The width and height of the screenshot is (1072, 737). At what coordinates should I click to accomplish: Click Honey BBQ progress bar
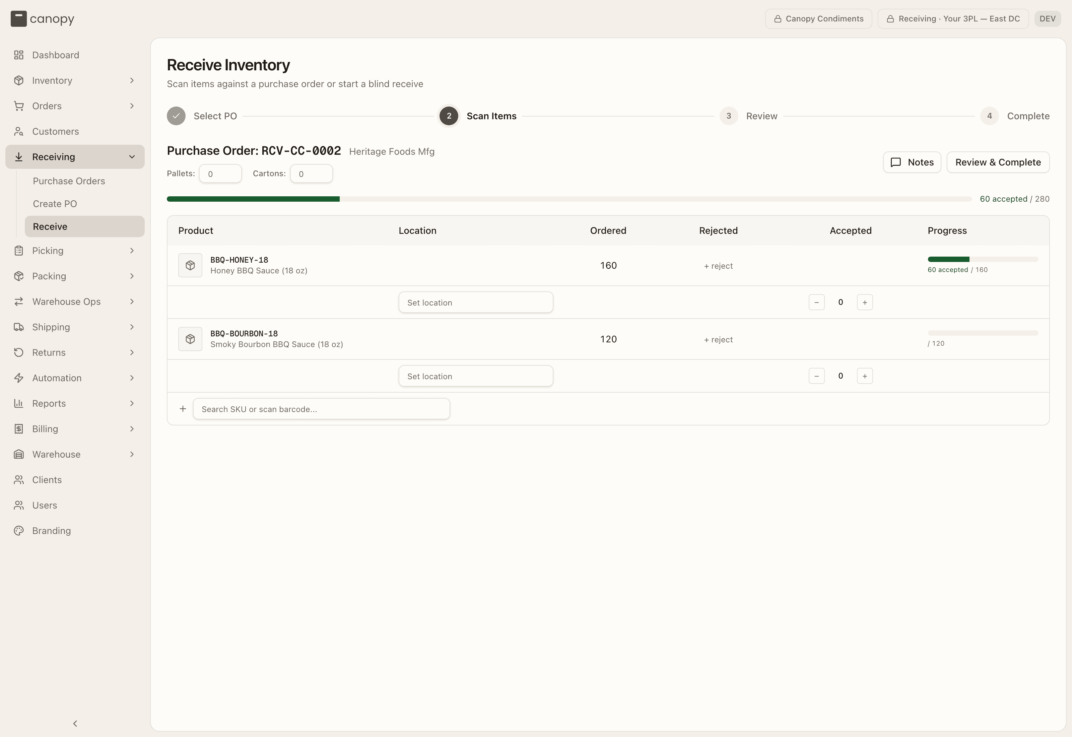pos(983,260)
